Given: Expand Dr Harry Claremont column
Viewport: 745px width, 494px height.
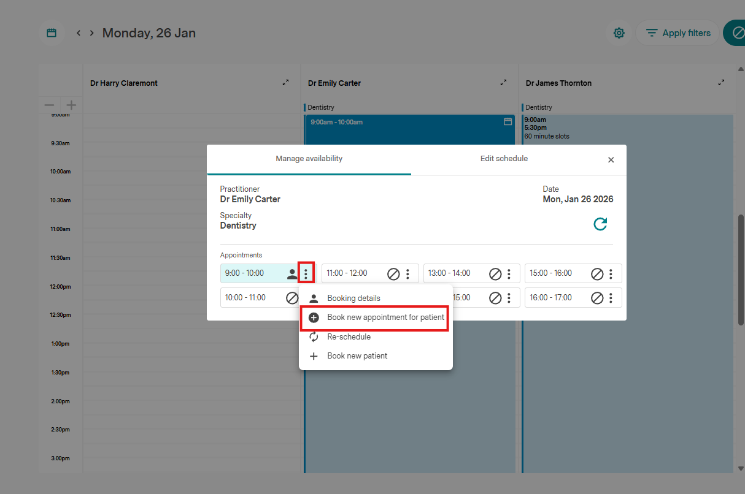Looking at the screenshot, I should coord(285,83).
